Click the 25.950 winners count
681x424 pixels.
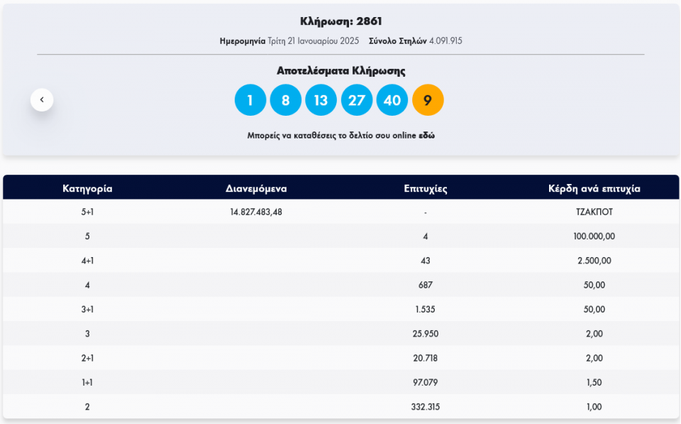pos(426,334)
